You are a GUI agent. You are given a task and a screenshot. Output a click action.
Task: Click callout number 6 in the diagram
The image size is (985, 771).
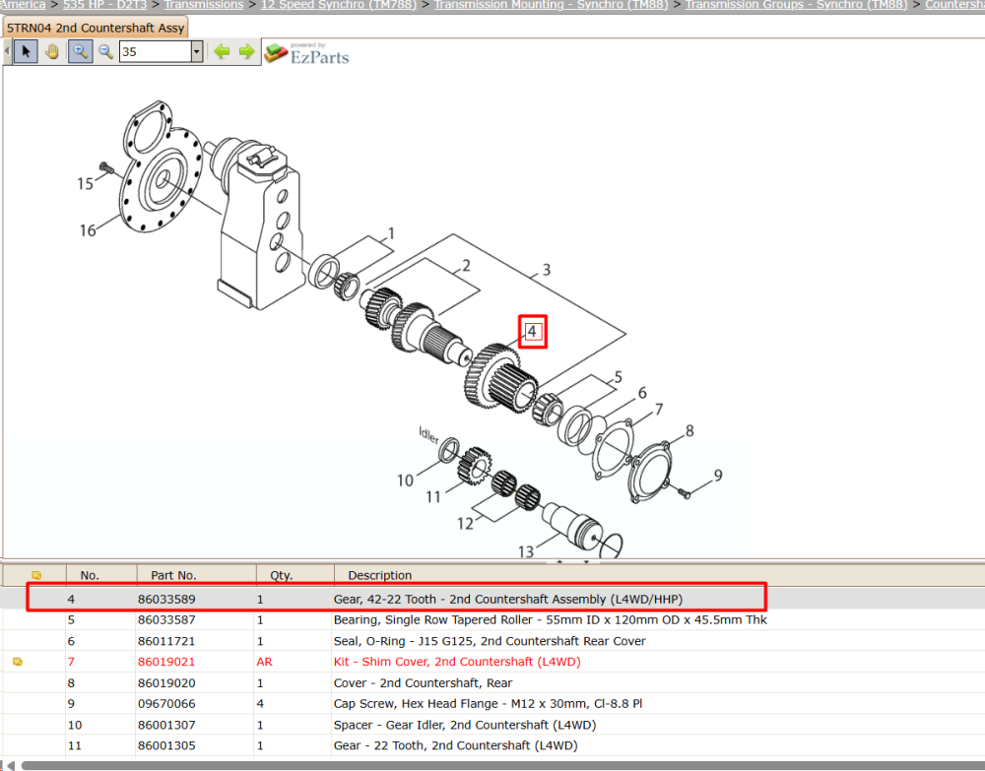tap(642, 393)
